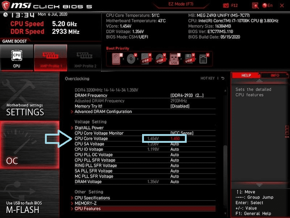Select the SA PLL SFR Voltage Auto field

[175, 171]
